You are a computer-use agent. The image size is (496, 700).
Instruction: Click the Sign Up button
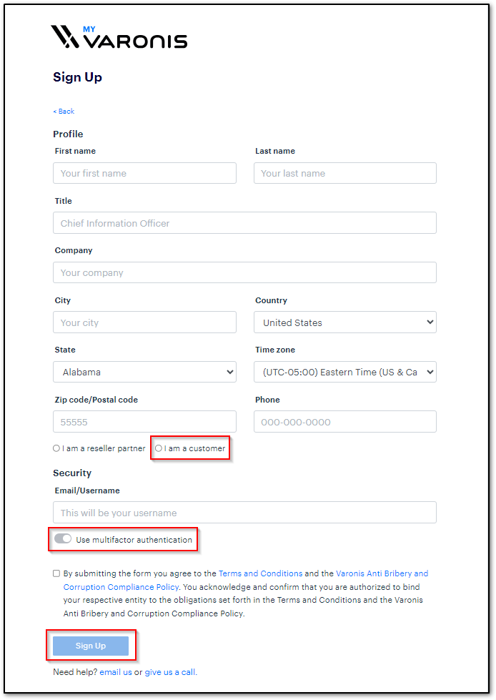(91, 646)
